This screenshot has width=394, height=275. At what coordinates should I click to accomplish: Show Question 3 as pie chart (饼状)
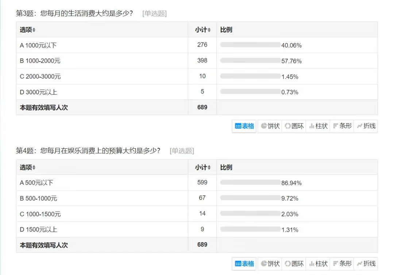click(270, 126)
